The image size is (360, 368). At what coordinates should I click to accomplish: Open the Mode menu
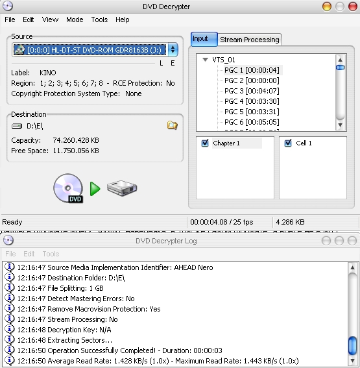[x=75, y=19]
